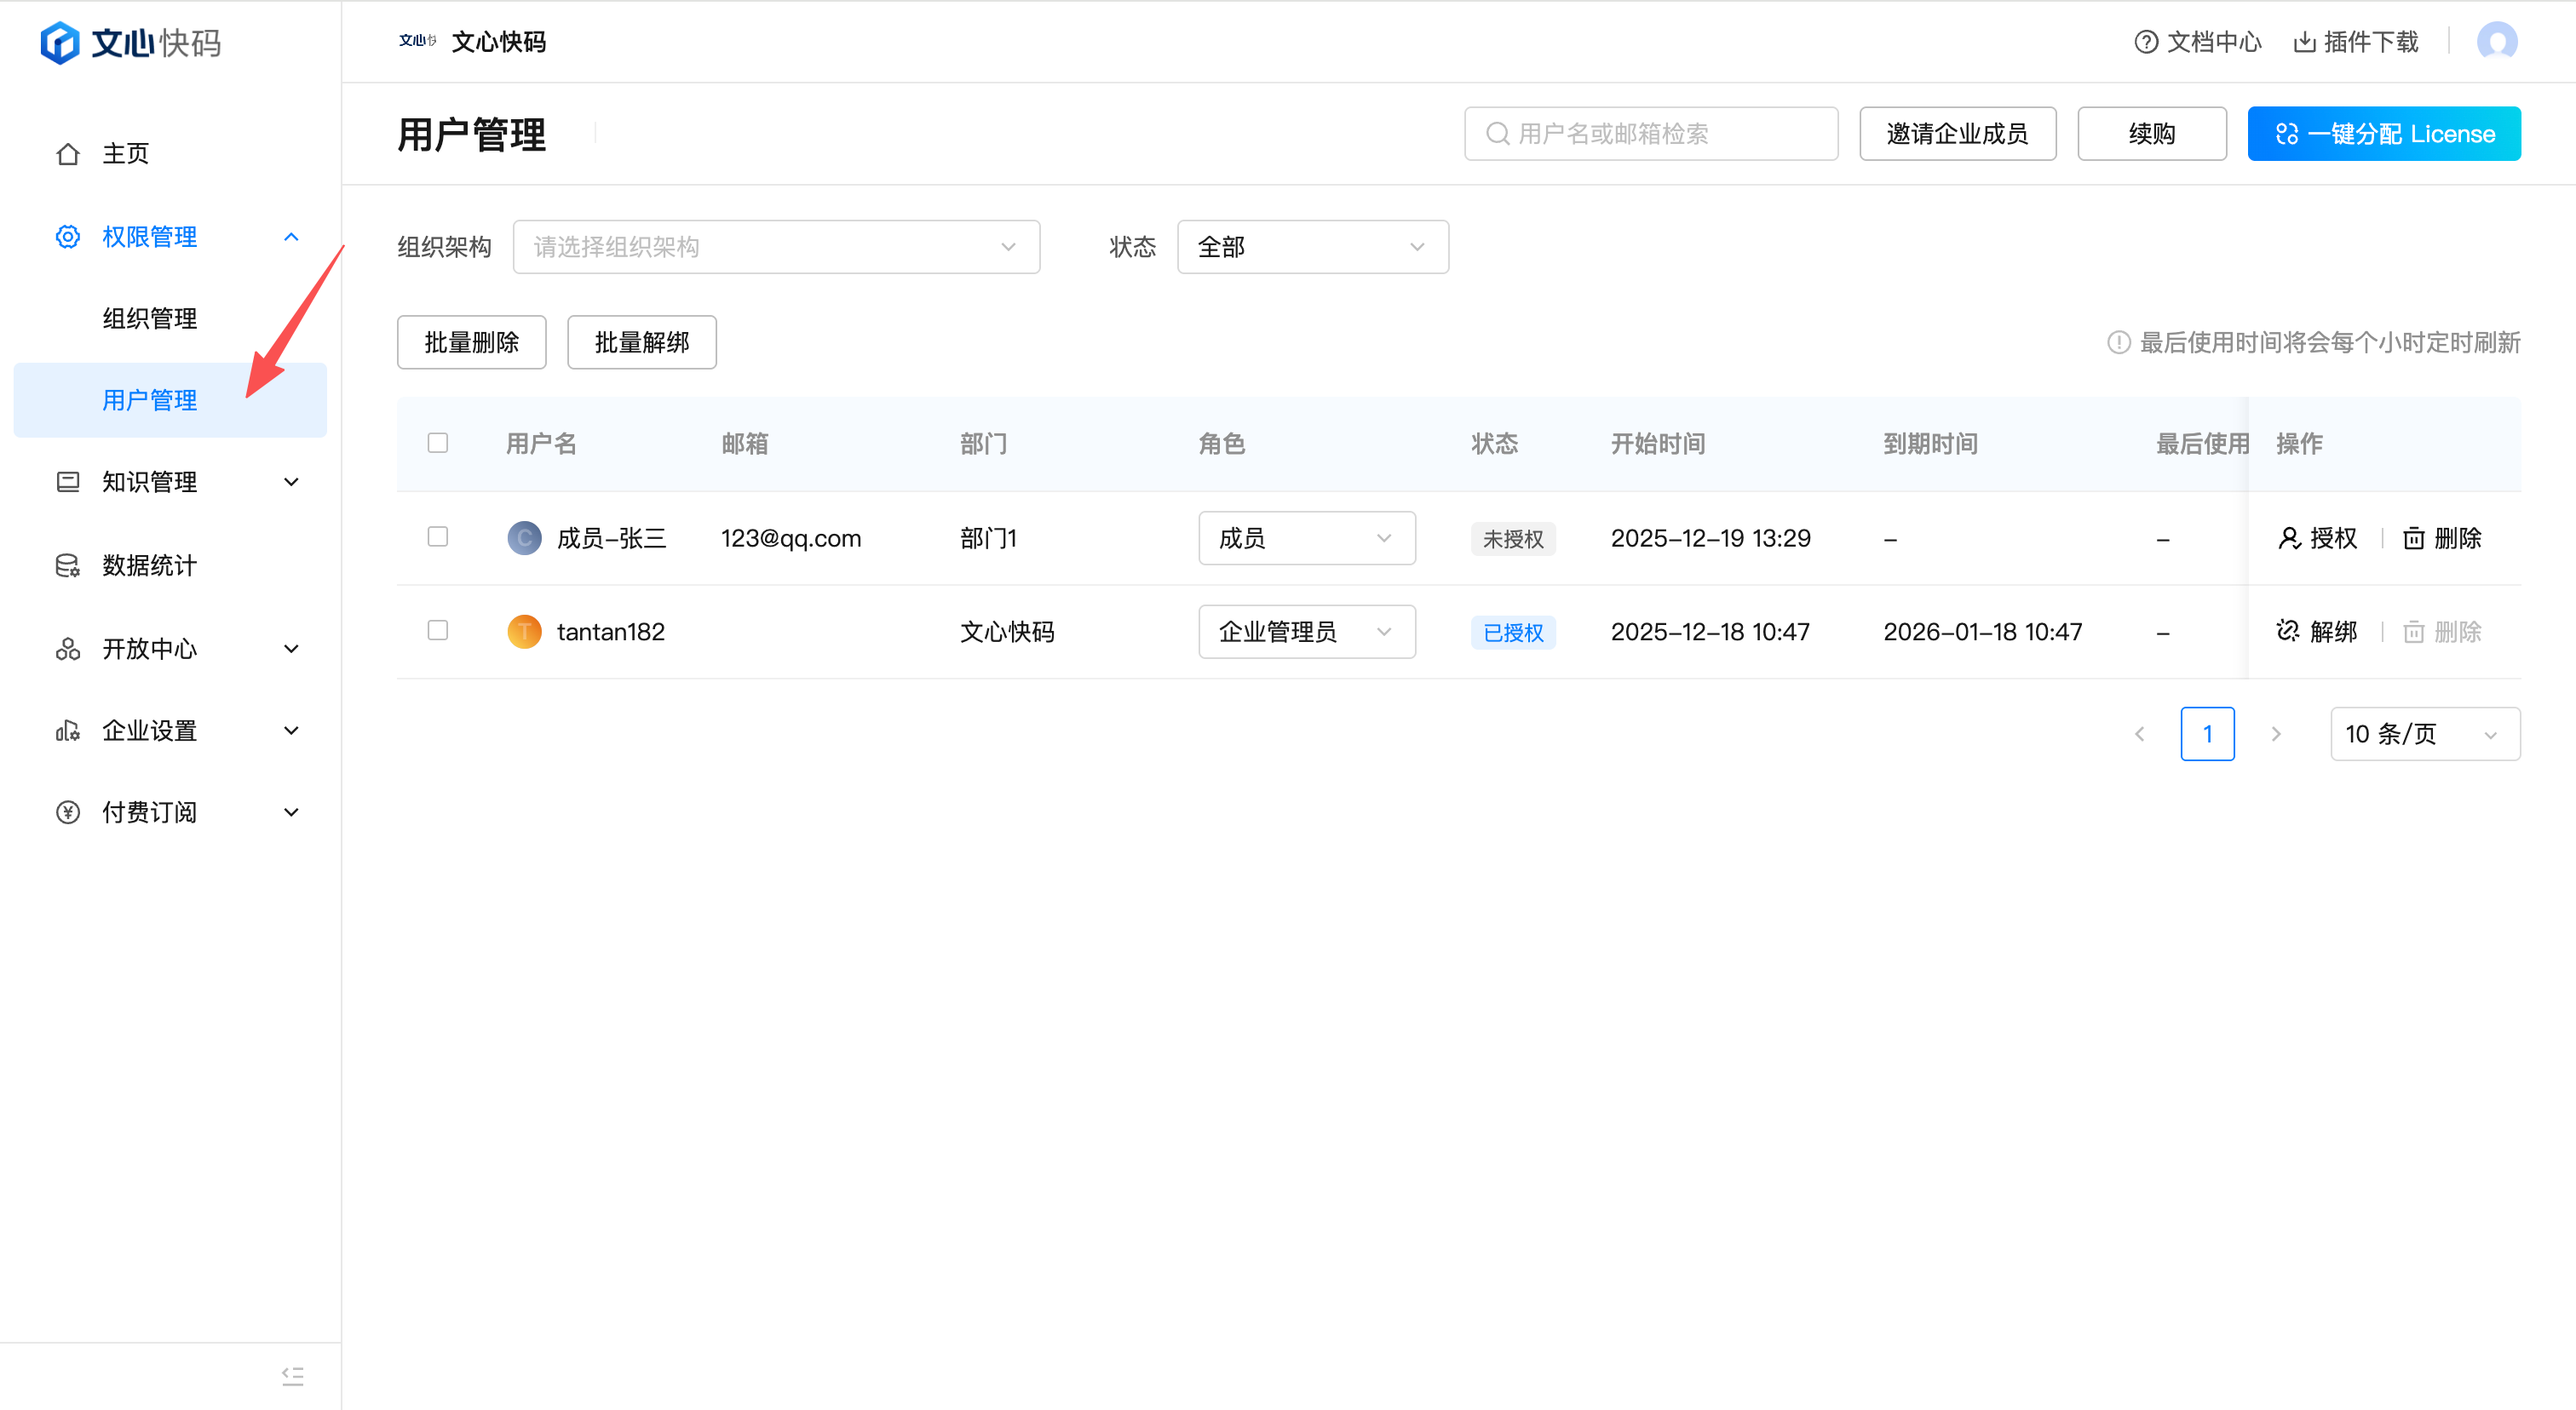The image size is (2576, 1410).
Task: Open 组织管理 in the sidebar
Action: [x=150, y=318]
